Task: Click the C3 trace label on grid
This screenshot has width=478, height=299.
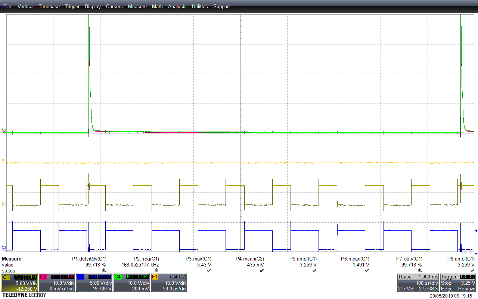Action: click(x=4, y=248)
